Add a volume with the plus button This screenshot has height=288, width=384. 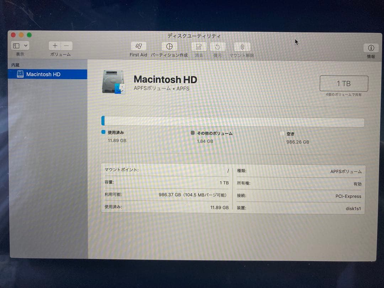55,46
